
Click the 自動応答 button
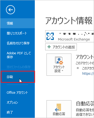pyautogui.click(x=59, y=109)
